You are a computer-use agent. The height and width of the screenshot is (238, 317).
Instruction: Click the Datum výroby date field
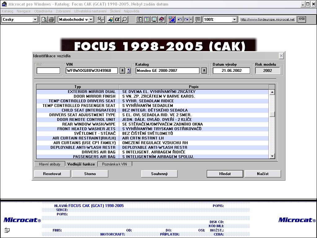coord(231,71)
